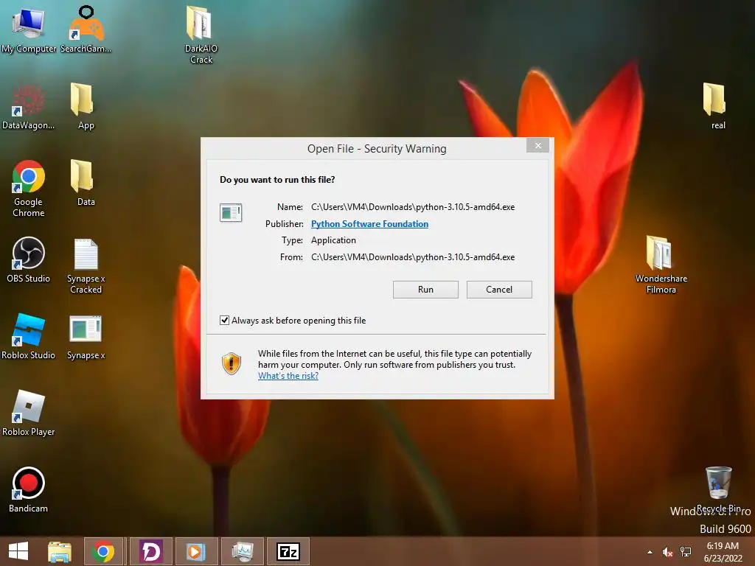Launch Google Chrome from desktop shortcut
This screenshot has width=755, height=566.
tap(29, 188)
